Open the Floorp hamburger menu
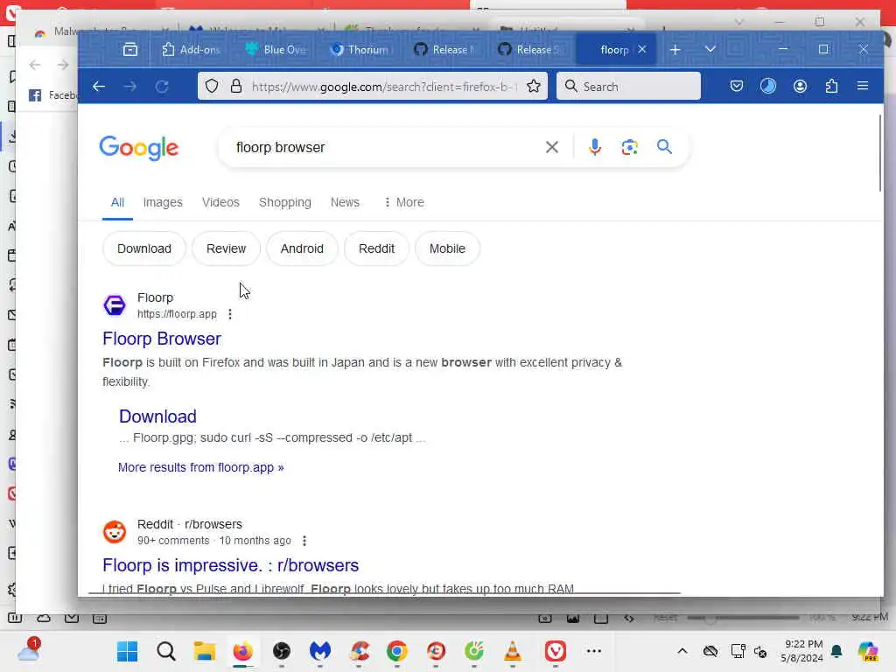Image resolution: width=896 pixels, height=672 pixels. [x=863, y=87]
